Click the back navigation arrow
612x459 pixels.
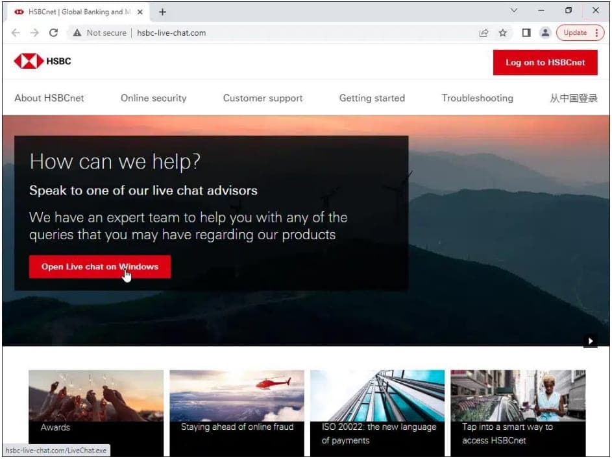tap(16, 32)
